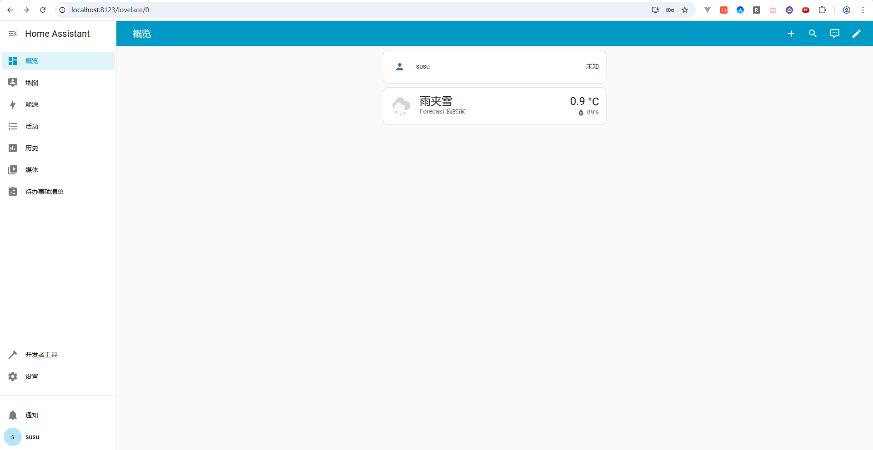Viewport: 873px width, 450px height.
Task: Open susu user profile in sidebar
Action: (x=32, y=437)
